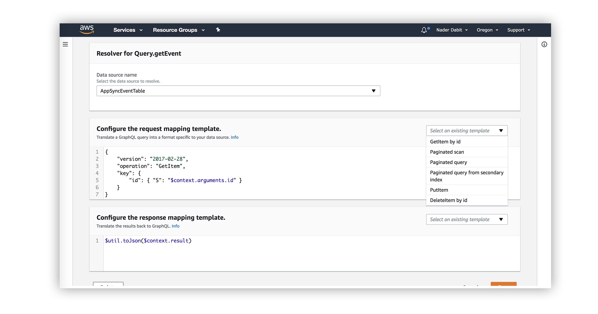Open the AppSyncEventTable data source dropdown
Viewport: 598px width, 314px height.
238,91
